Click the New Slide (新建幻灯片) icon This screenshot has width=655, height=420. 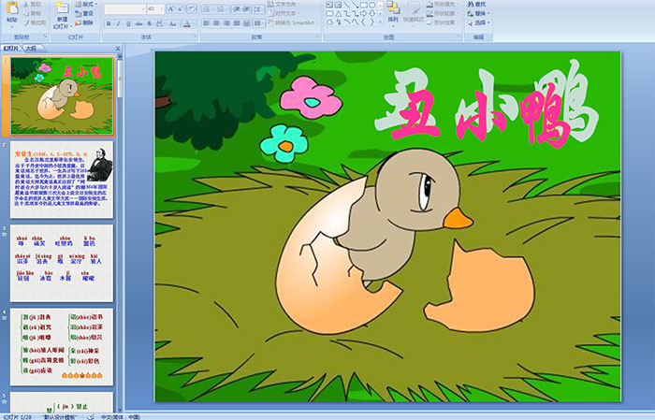[x=63, y=8]
